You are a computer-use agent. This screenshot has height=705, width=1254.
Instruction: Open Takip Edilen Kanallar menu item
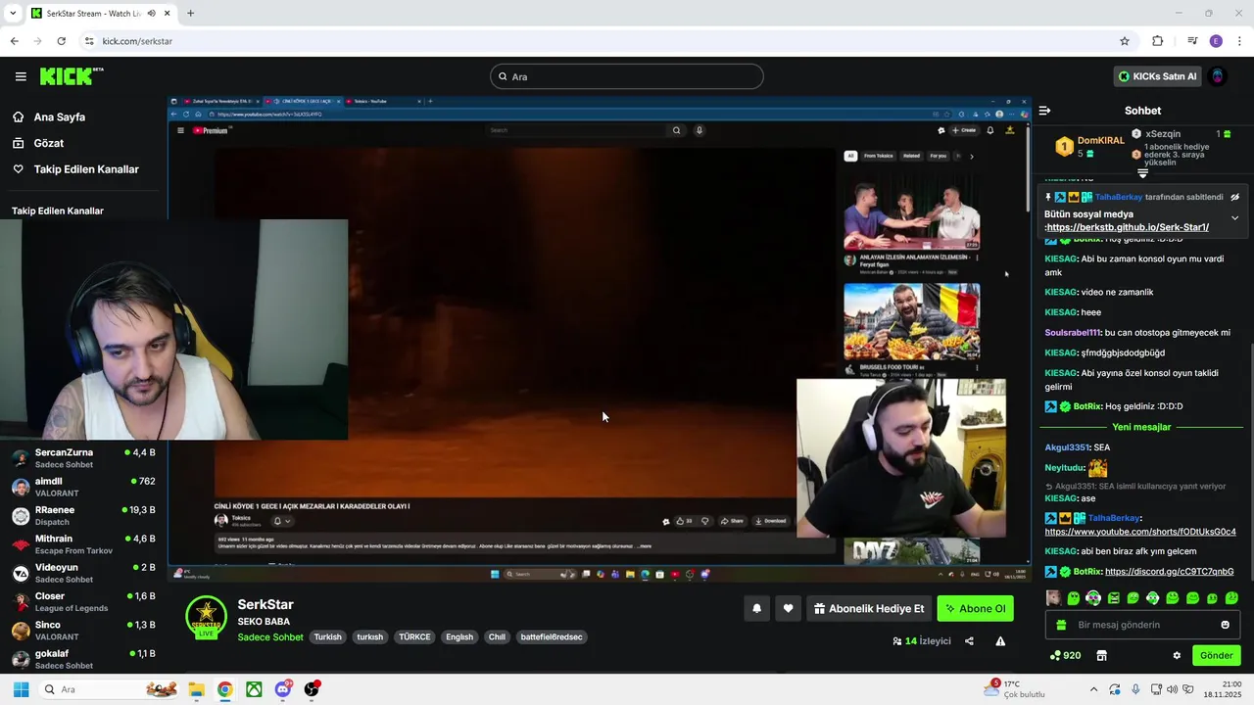click(86, 169)
